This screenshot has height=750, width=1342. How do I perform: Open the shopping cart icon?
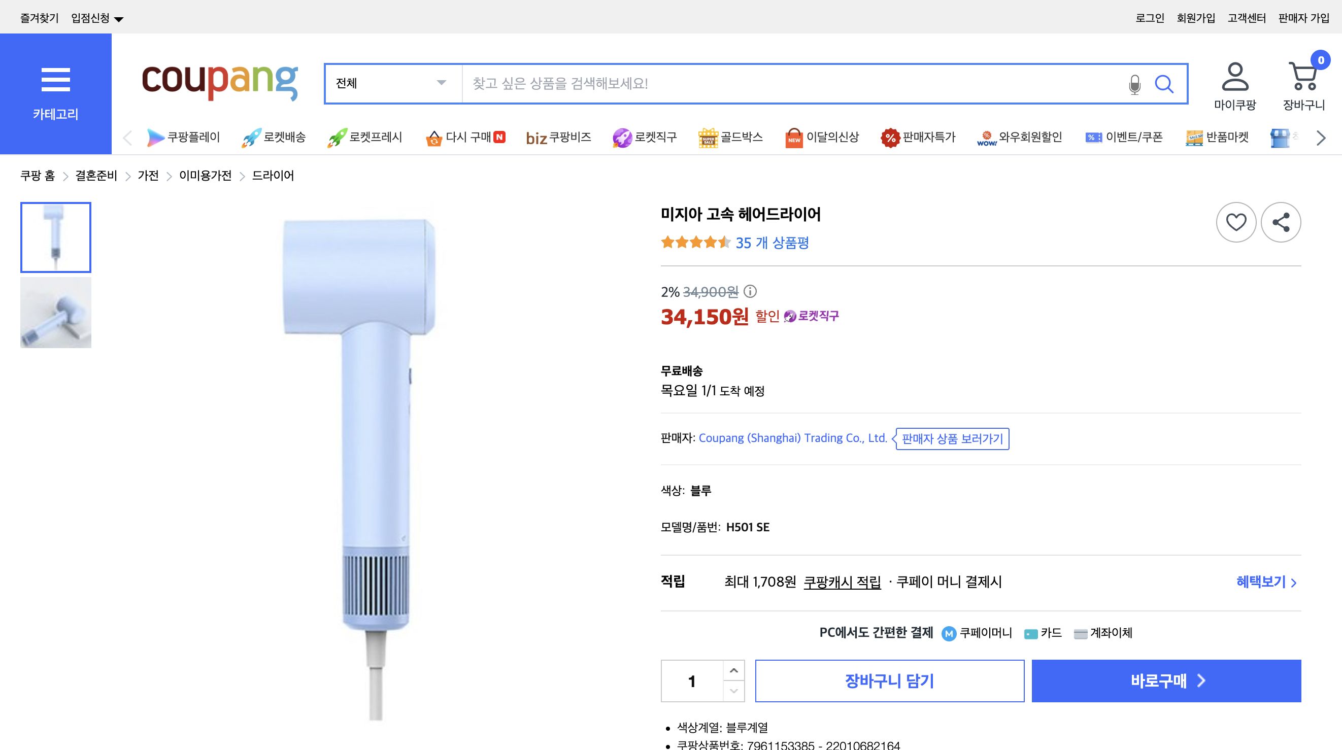(1303, 79)
